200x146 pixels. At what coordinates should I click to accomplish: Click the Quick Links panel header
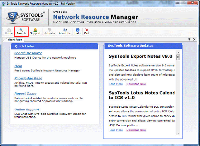click(54, 46)
